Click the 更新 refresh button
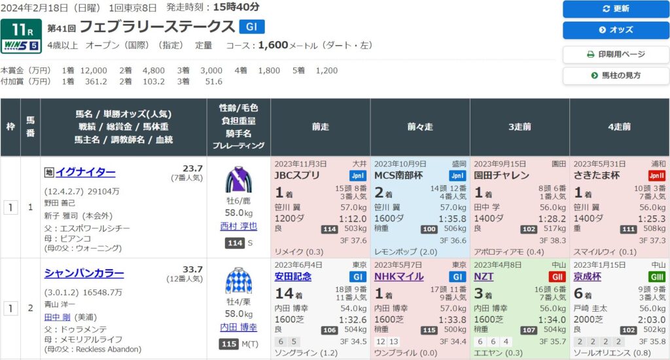Screen dimensions: 670x360 click(616, 9)
